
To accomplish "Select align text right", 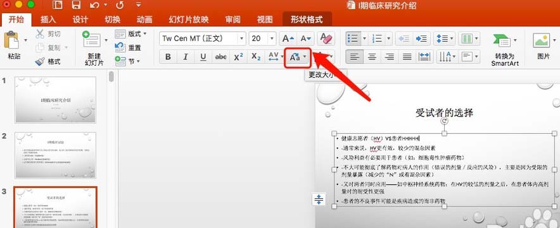I will click(390, 57).
